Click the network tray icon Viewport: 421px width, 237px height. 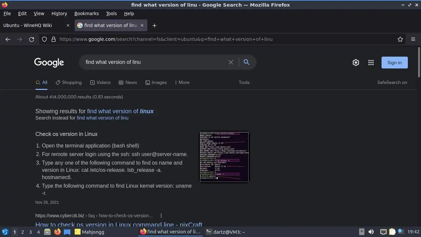pyautogui.click(x=383, y=232)
